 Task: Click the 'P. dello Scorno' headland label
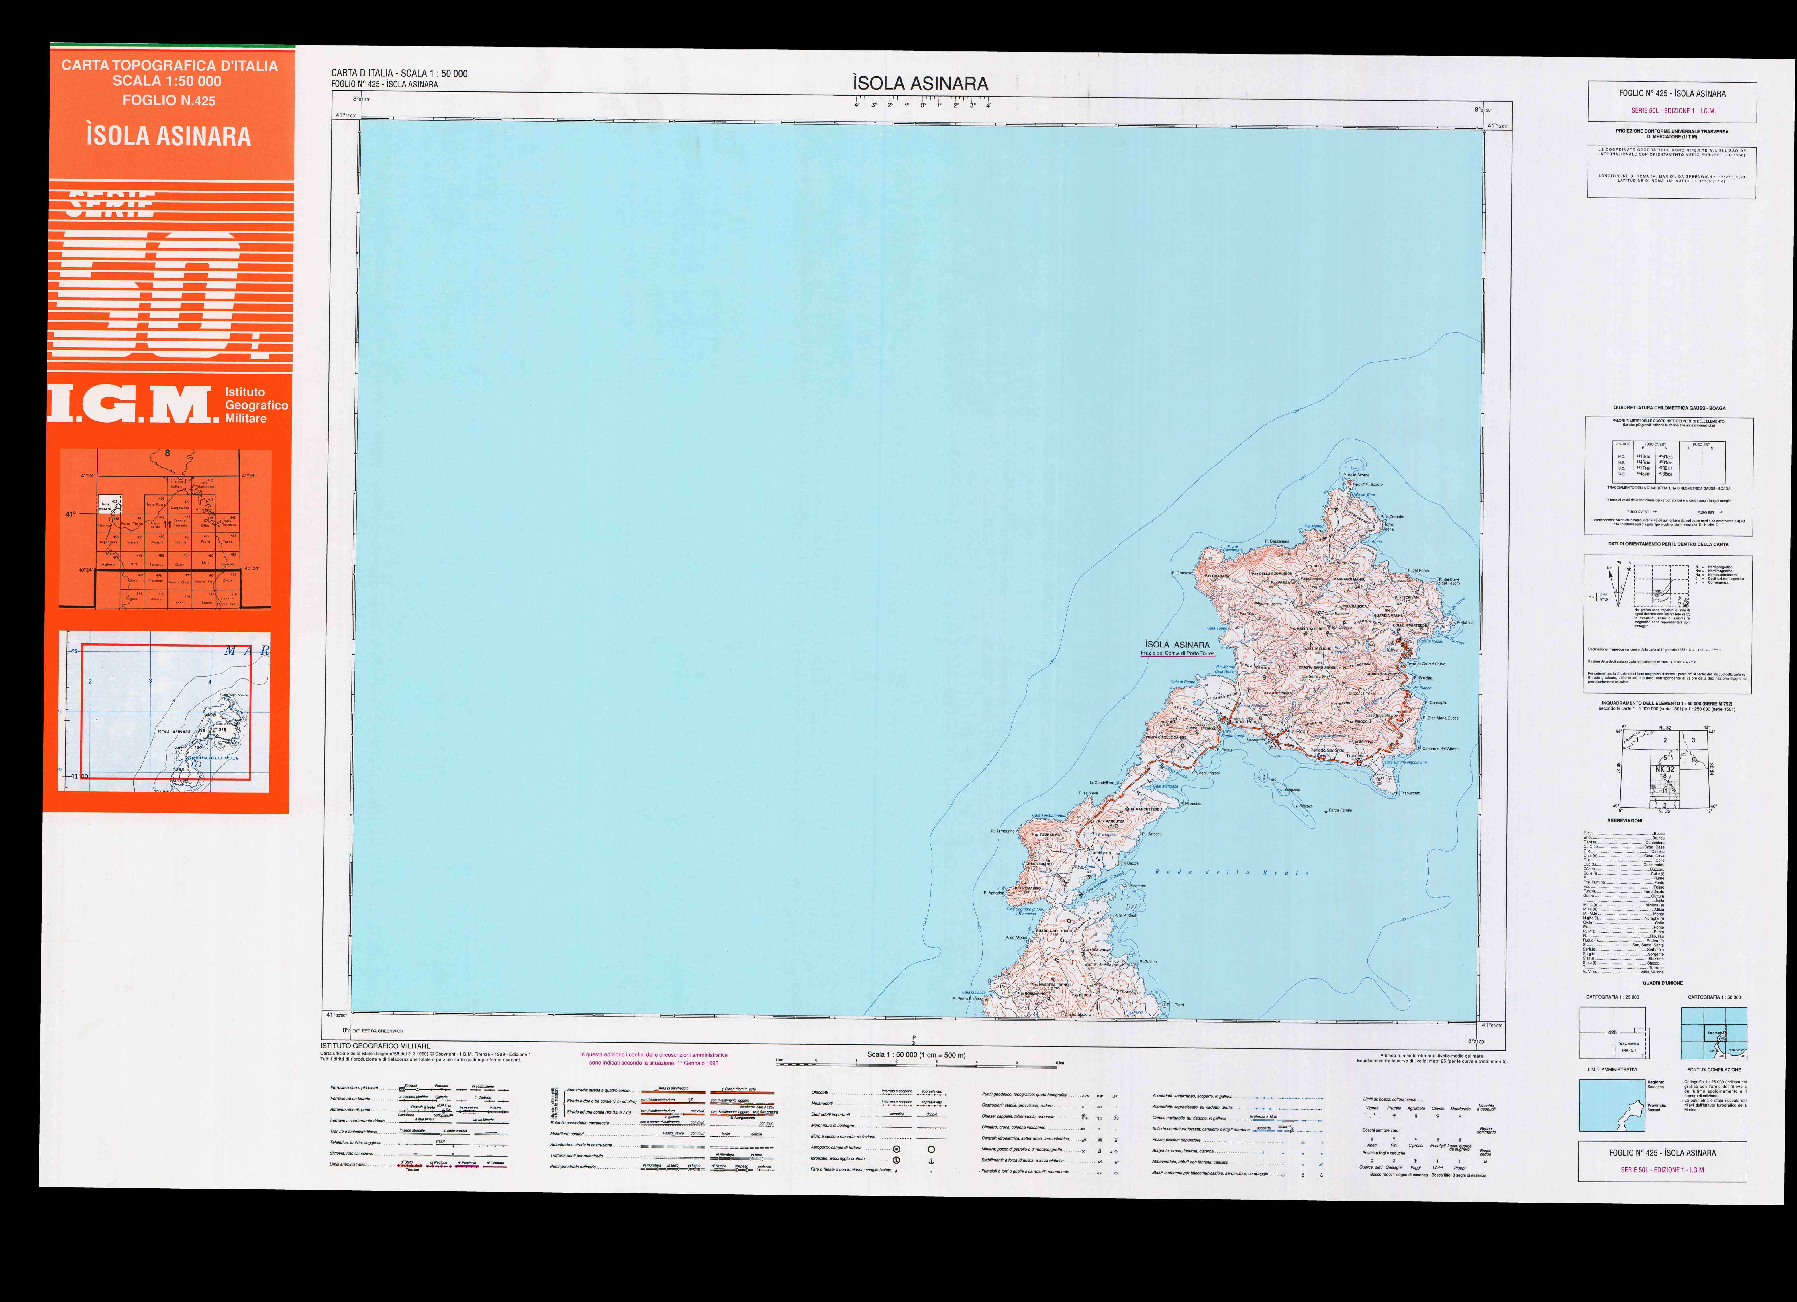(x=1357, y=475)
